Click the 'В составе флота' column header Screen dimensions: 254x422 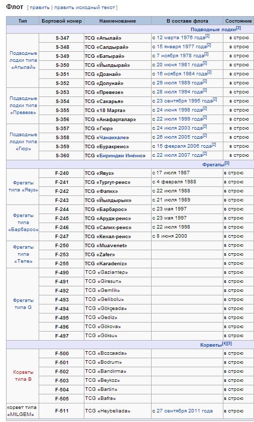(x=187, y=21)
